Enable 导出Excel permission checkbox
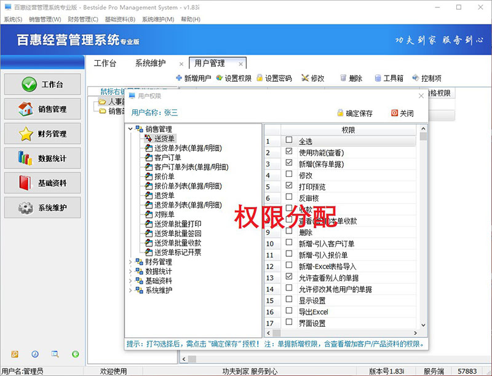The image size is (492, 376). point(289,310)
